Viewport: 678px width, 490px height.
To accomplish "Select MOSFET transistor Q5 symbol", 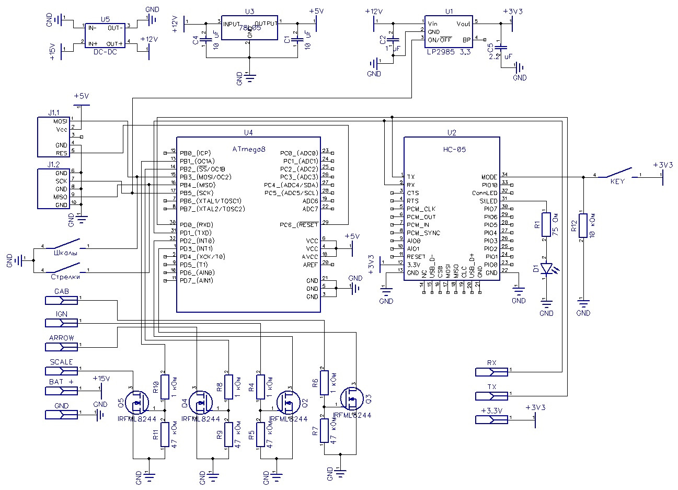I will pyautogui.click(x=138, y=403).
